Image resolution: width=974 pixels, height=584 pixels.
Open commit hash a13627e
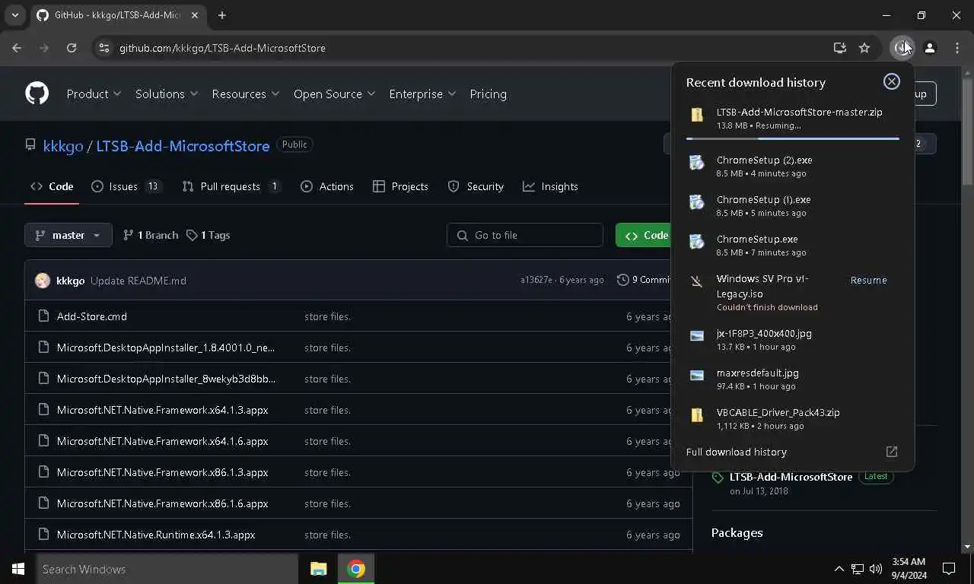coord(536,280)
